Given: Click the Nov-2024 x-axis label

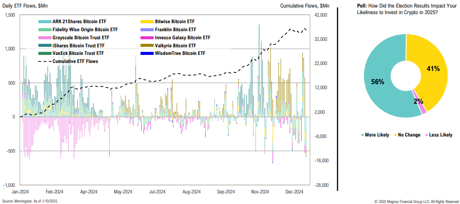Looking at the screenshot, I should click(260, 191).
